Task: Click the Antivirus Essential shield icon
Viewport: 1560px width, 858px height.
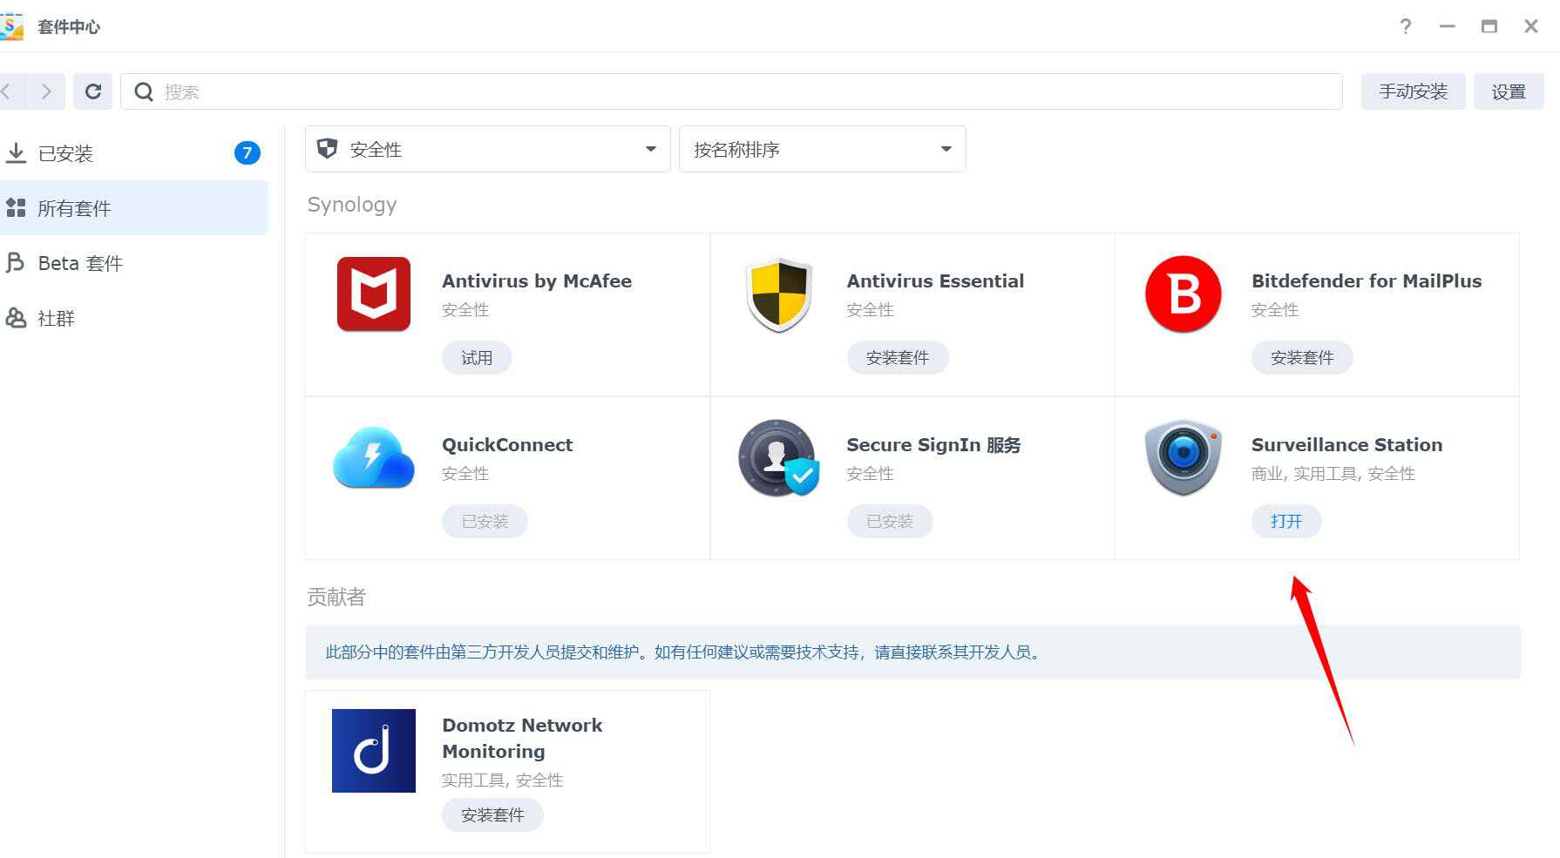Action: (x=777, y=294)
